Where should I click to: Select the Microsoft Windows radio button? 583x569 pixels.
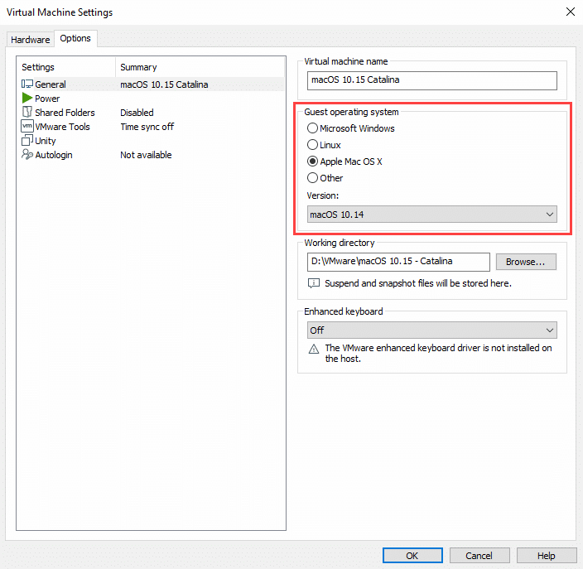[312, 128]
